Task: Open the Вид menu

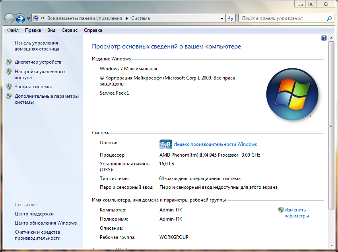Action: 51,30
